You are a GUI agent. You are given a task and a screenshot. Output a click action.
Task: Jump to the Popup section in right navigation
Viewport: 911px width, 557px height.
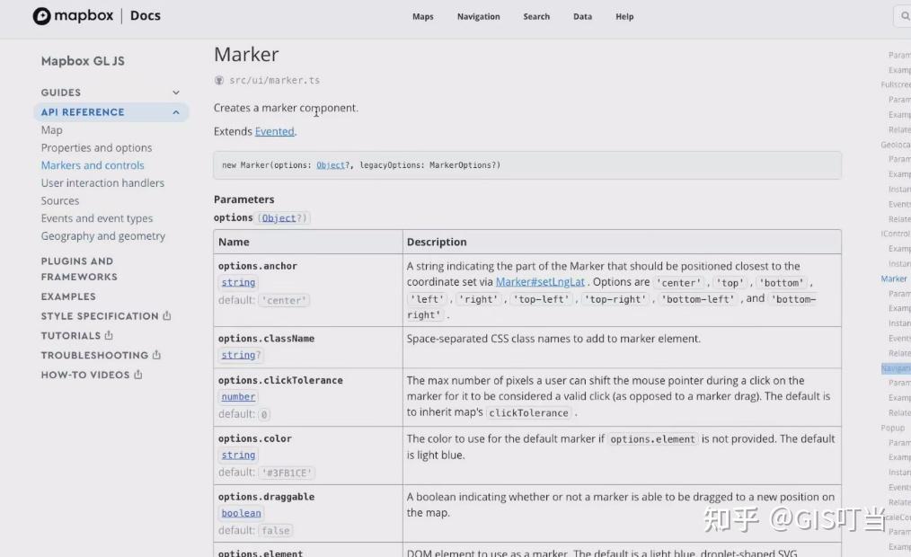(892, 428)
